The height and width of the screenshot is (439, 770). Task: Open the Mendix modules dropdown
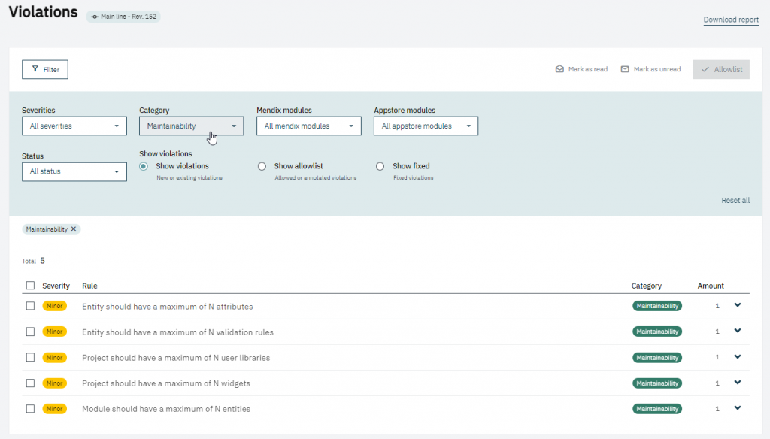tap(308, 126)
